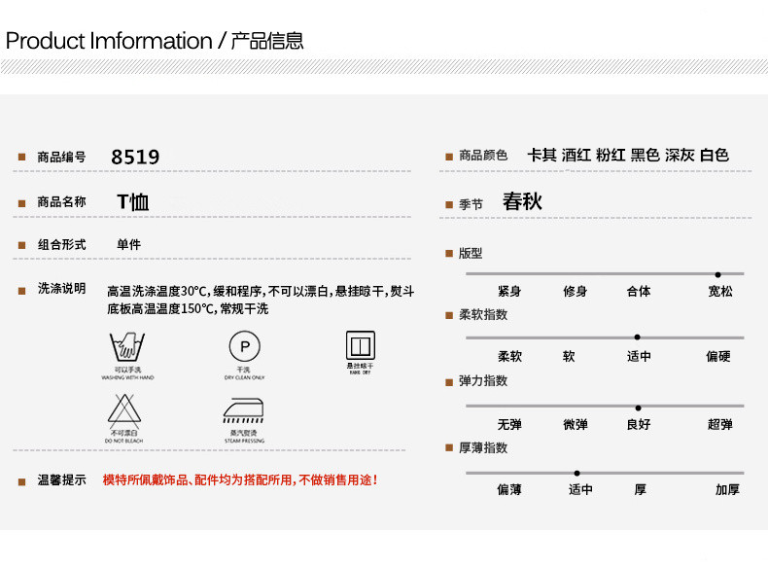The image size is (768, 568).
Task: Click the washing instructions paragraph text
Action: click(261, 300)
